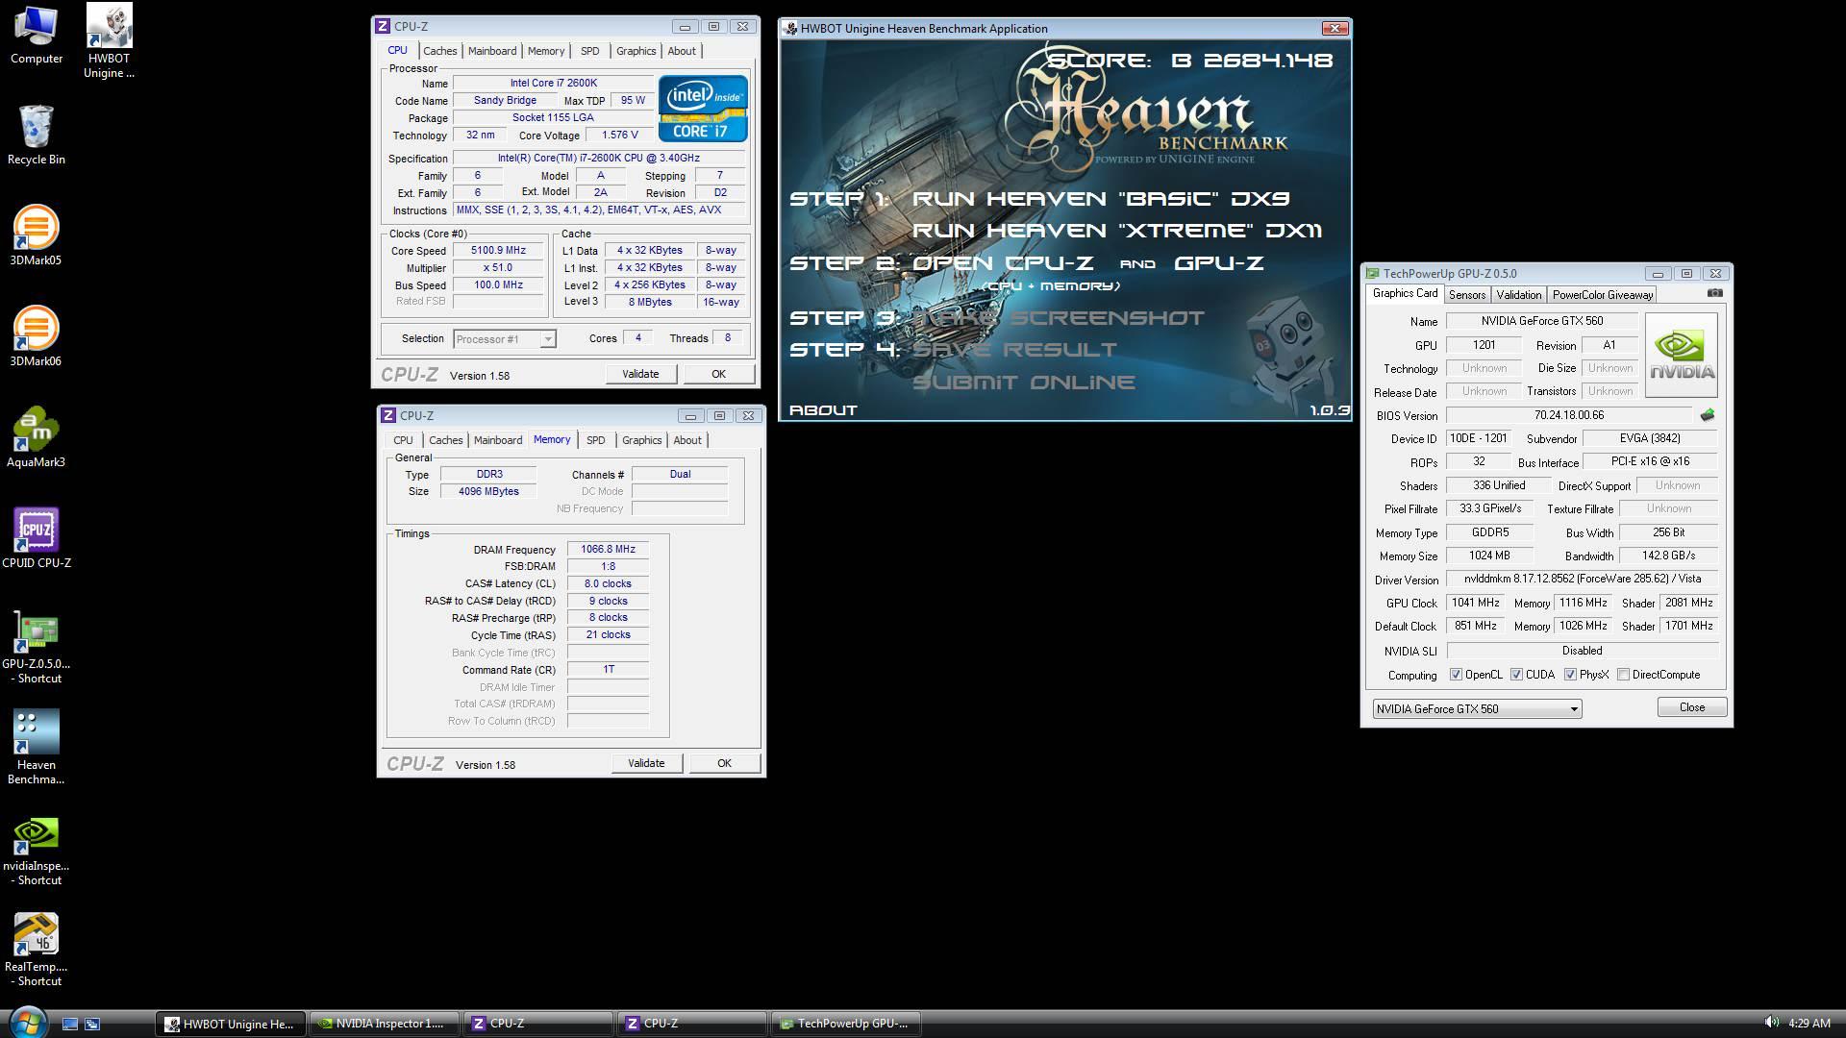Click the GPU Clock 1041 MHz field
The width and height of the screenshot is (1846, 1038).
1476,603
